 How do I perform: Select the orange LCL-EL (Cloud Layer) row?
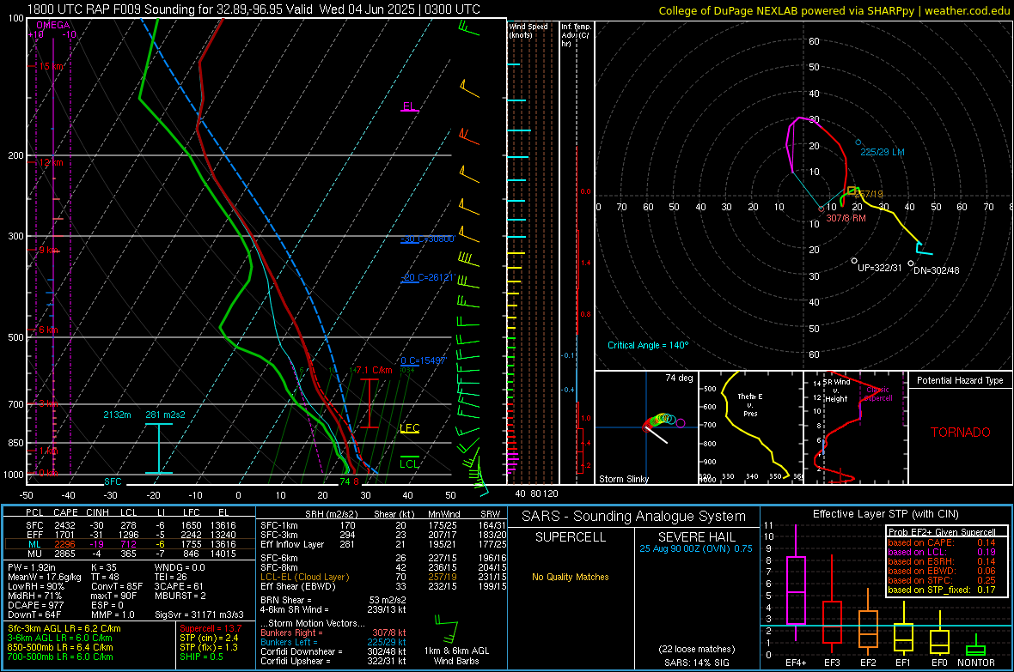coord(382,577)
